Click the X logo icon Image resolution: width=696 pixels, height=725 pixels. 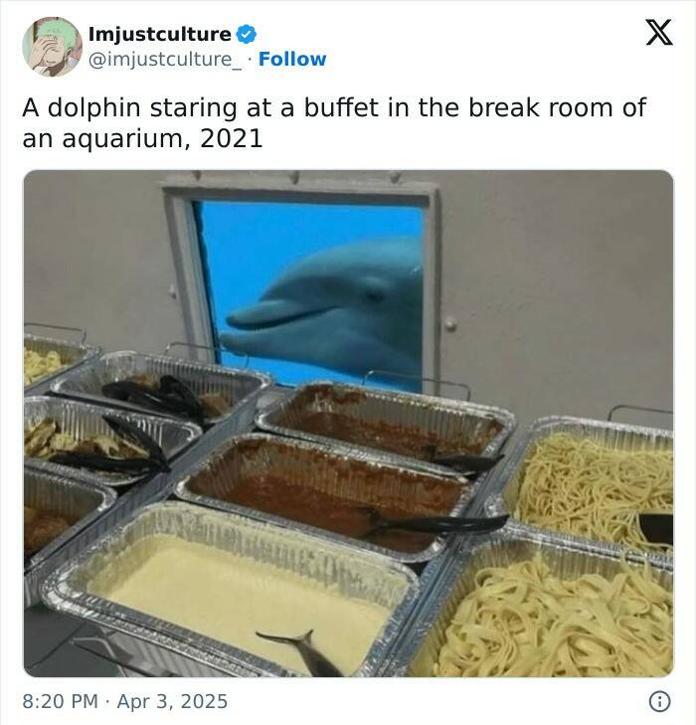point(659,33)
